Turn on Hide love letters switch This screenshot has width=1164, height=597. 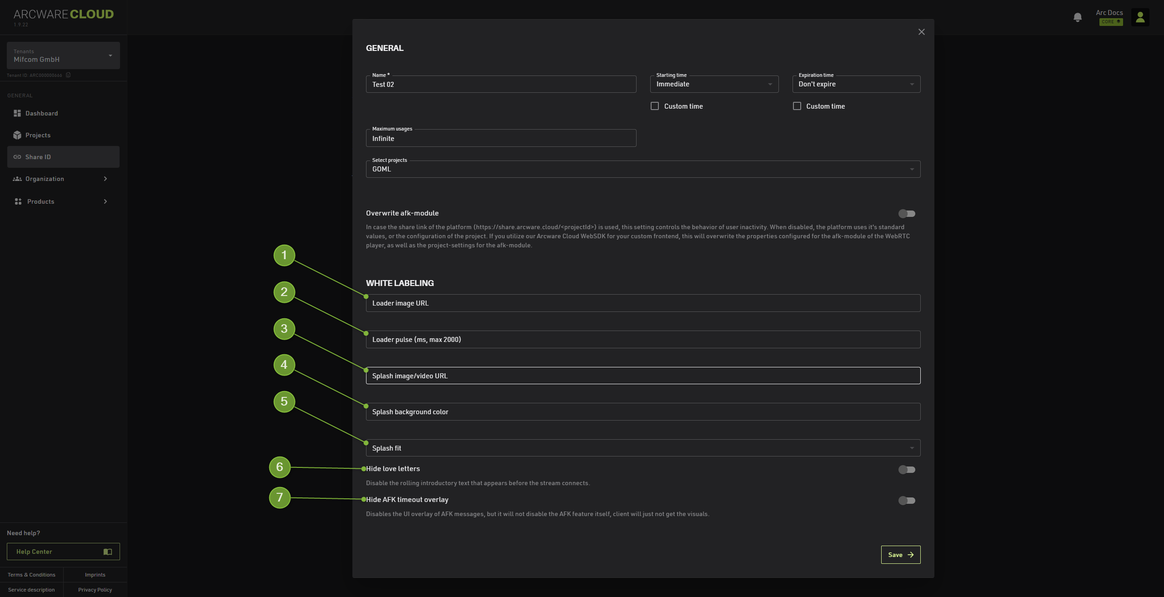(x=907, y=470)
